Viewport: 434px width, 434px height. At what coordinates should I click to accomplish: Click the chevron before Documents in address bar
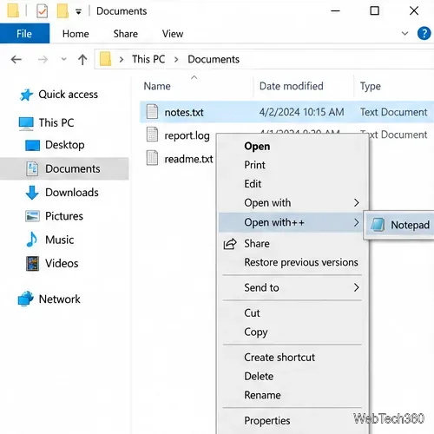[x=176, y=60]
